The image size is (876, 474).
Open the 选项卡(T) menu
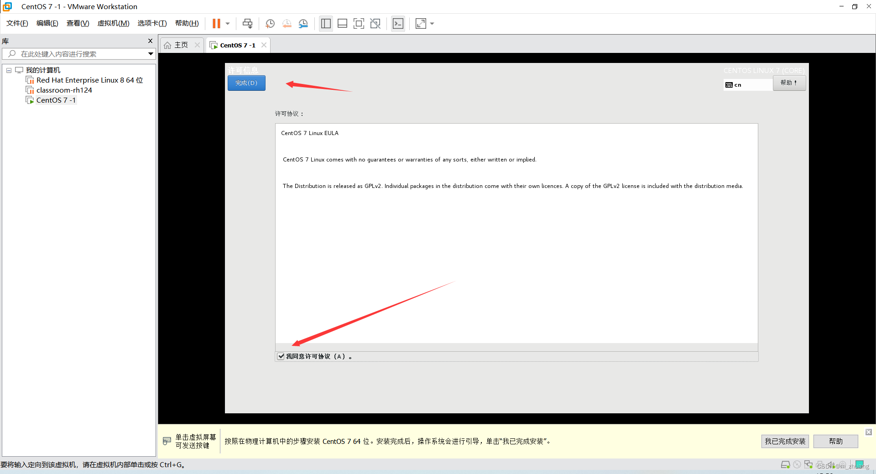point(152,23)
